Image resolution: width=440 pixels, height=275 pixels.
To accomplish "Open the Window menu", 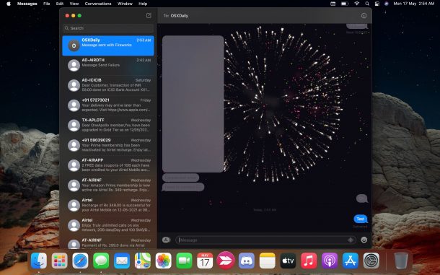I will click(125, 4).
